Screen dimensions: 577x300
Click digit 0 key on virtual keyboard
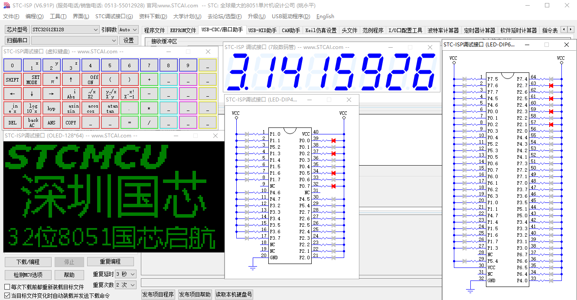point(13,65)
